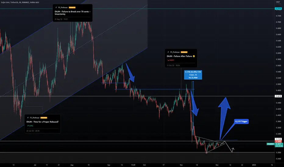Click Premium badge on the 01 Aug idea card
The image size is (284, 167).
click(72, 8)
